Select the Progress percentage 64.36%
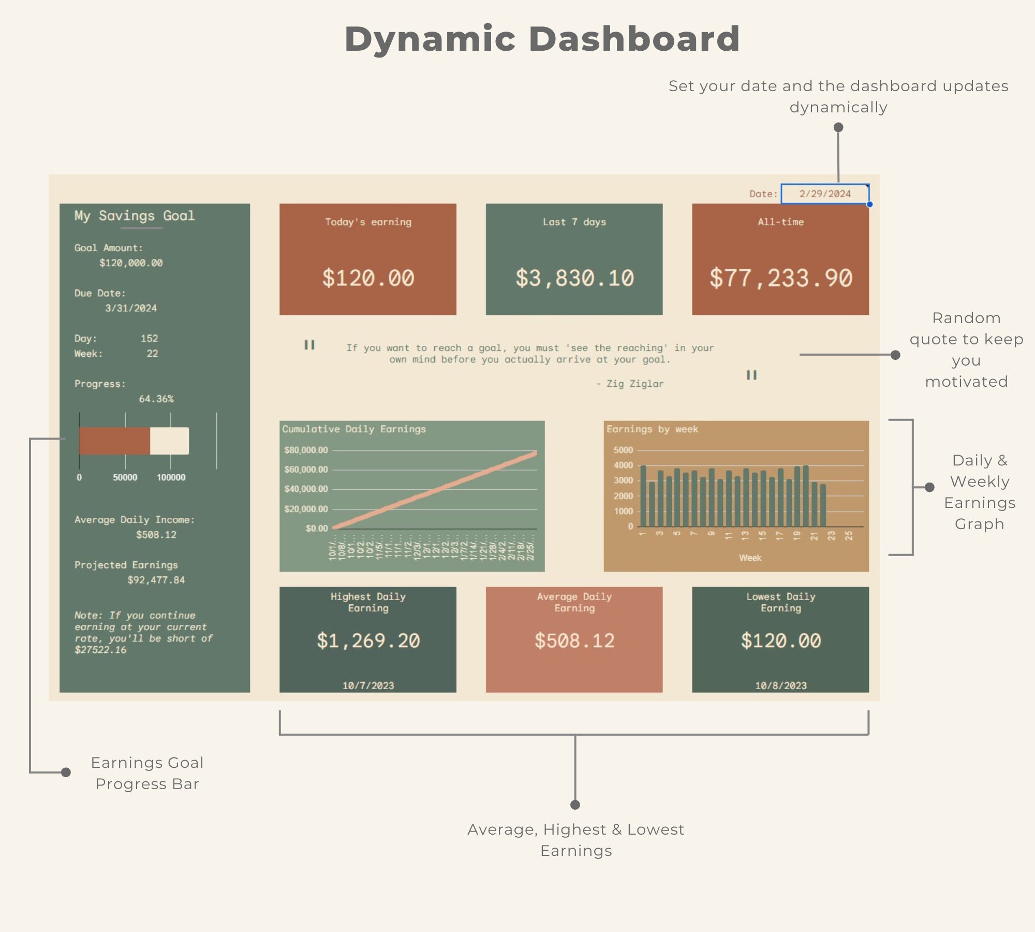Viewport: 1035px width, 932px height. point(156,399)
